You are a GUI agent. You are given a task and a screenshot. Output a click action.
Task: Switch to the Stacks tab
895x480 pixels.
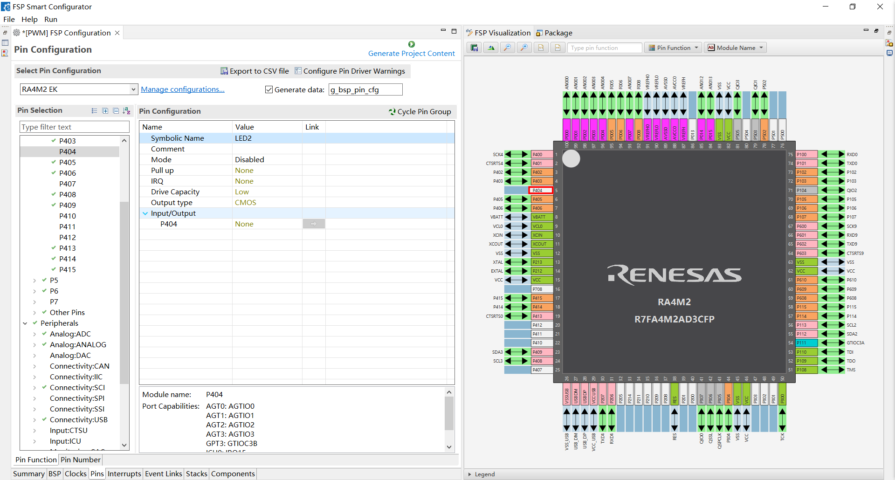pyautogui.click(x=196, y=474)
